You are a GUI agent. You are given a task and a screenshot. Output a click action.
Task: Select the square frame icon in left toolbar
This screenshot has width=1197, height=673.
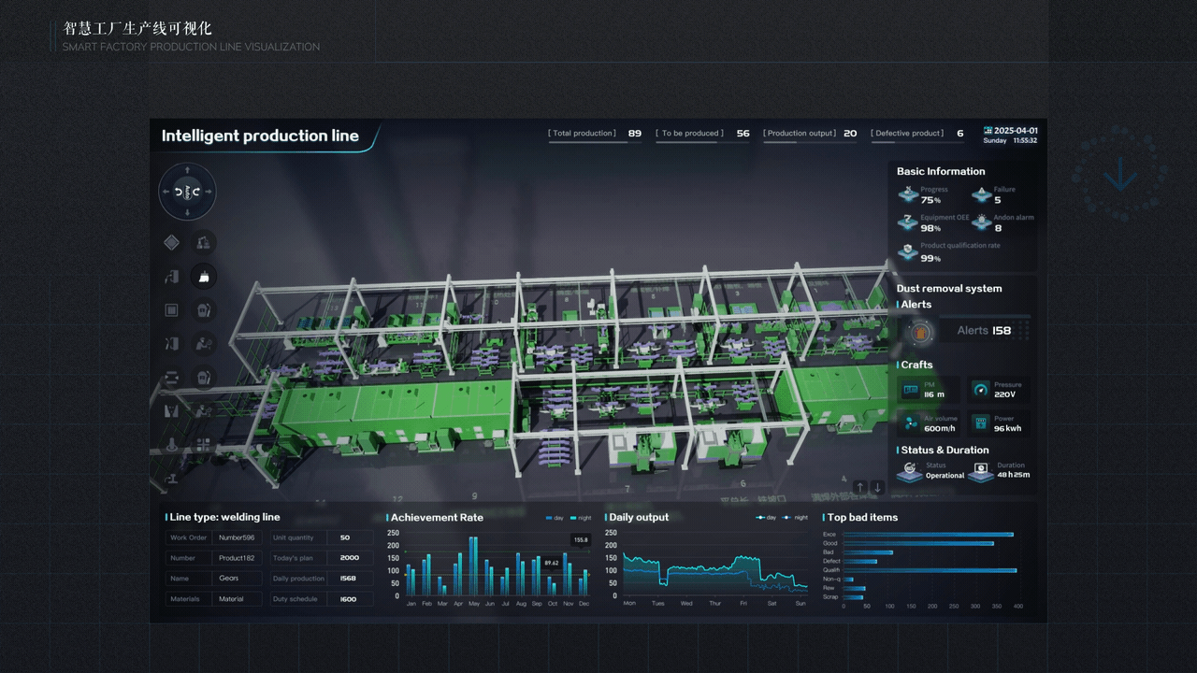[x=171, y=309]
